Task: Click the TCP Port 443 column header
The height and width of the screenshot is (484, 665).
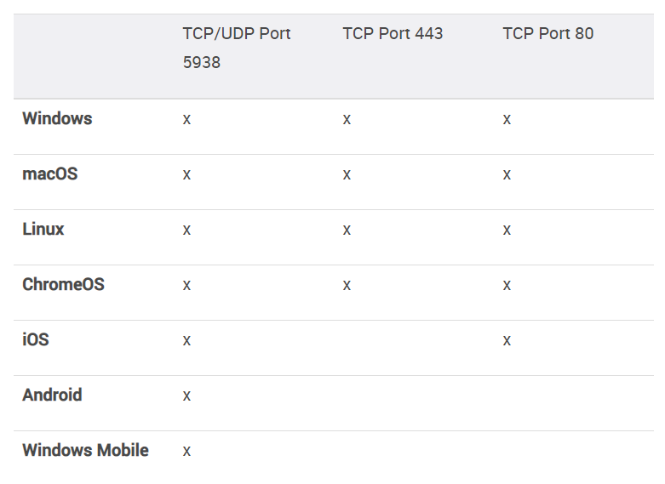Action: click(393, 34)
